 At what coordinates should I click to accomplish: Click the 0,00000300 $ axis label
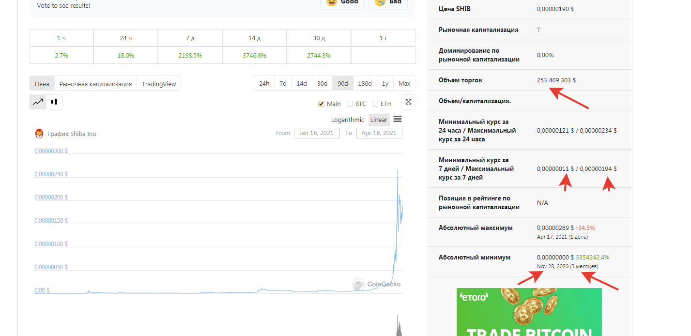point(51,151)
